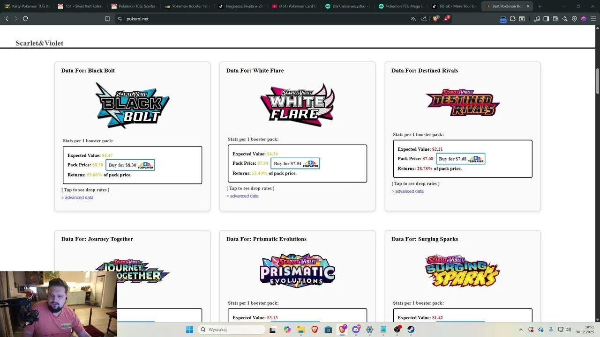Open the purple profile avatar icon
This screenshot has width=600, height=337.
tap(584, 19)
